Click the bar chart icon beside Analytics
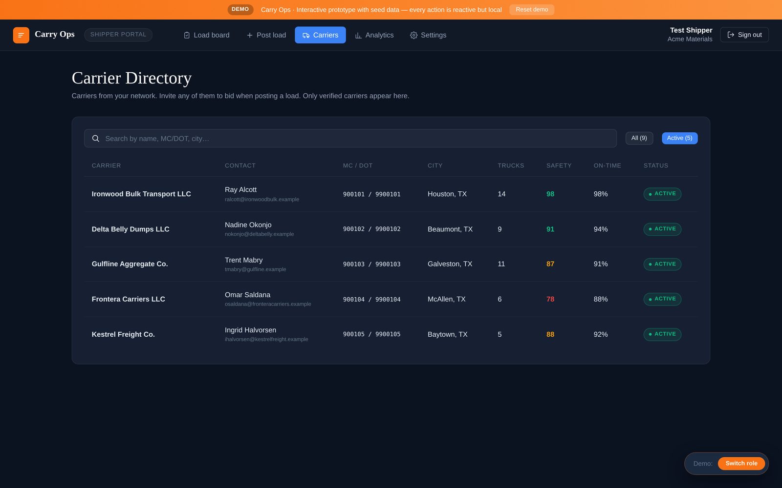Image resolution: width=782 pixels, height=488 pixels. pos(358,35)
